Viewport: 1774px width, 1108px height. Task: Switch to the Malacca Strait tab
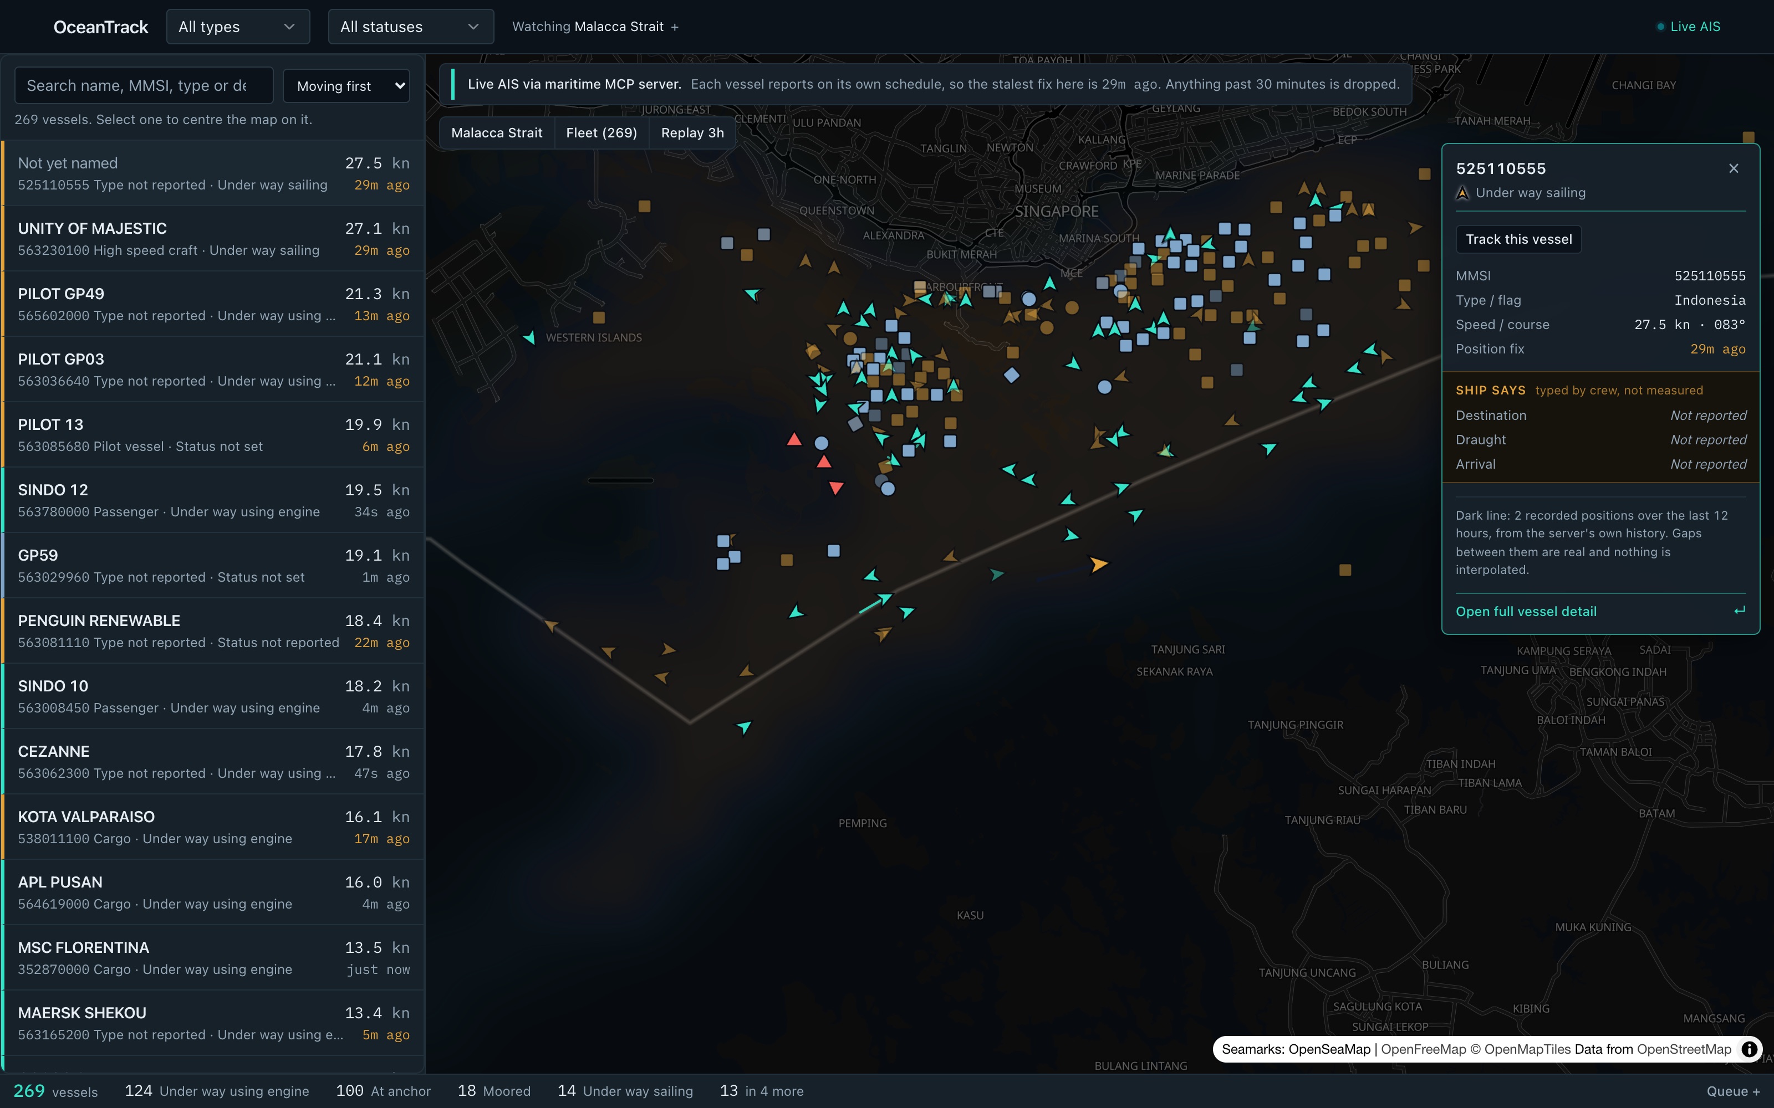[x=497, y=132]
